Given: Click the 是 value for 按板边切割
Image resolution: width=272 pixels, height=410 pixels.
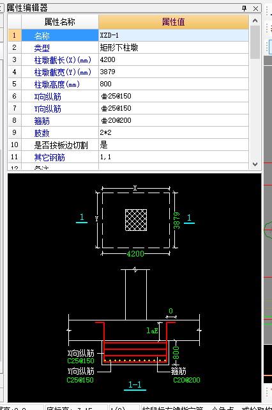Looking at the screenshot, I should (x=174, y=145).
